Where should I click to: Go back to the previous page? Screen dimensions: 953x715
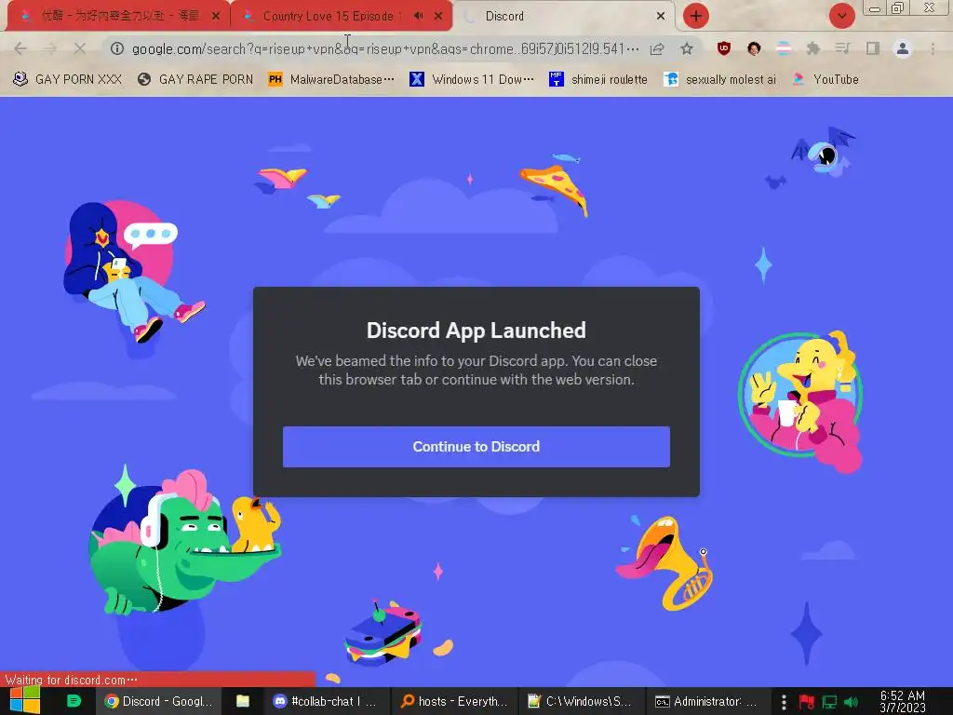point(20,48)
